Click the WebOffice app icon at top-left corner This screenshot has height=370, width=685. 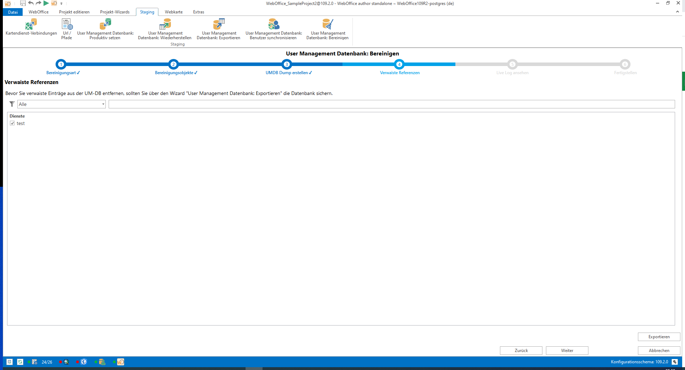[x=8, y=4]
